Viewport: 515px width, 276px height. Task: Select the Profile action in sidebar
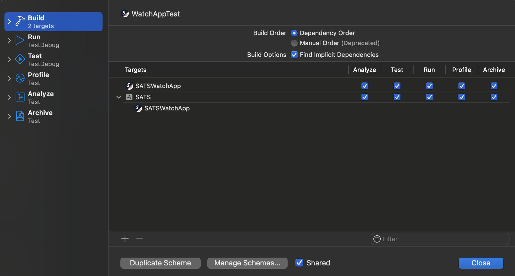tap(38, 79)
